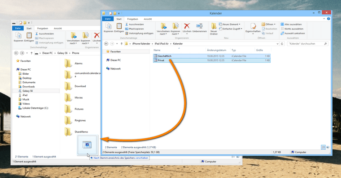Open the Einfacher Zugriff dropdown

(231, 29)
